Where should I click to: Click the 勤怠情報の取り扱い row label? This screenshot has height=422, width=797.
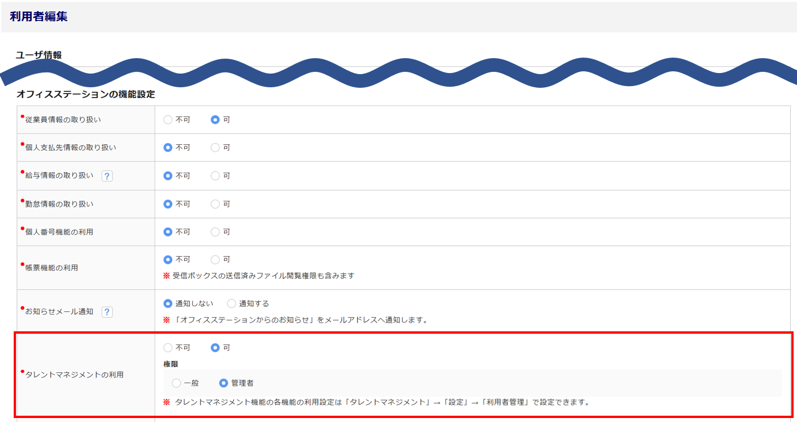[59, 204]
